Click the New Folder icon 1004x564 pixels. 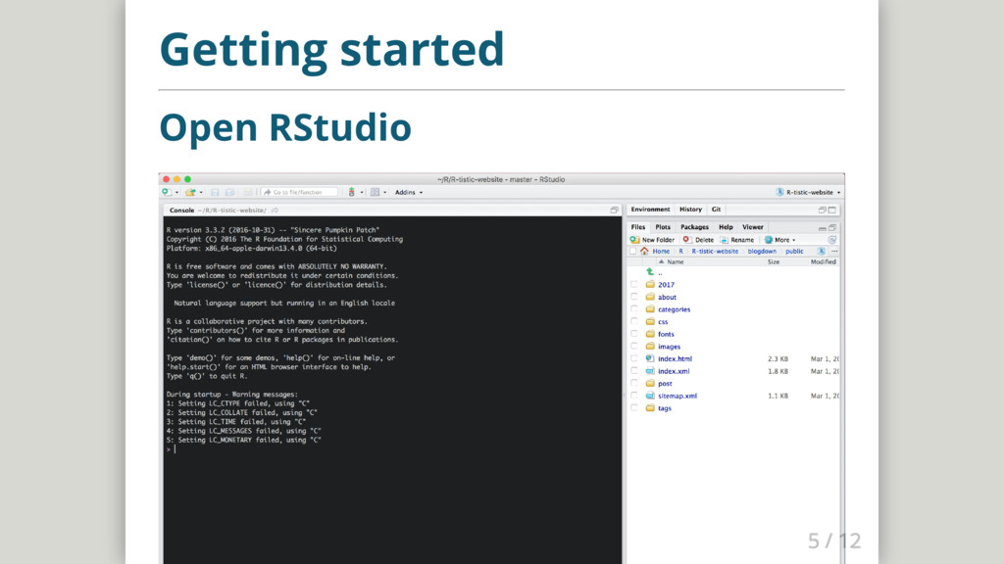point(634,240)
